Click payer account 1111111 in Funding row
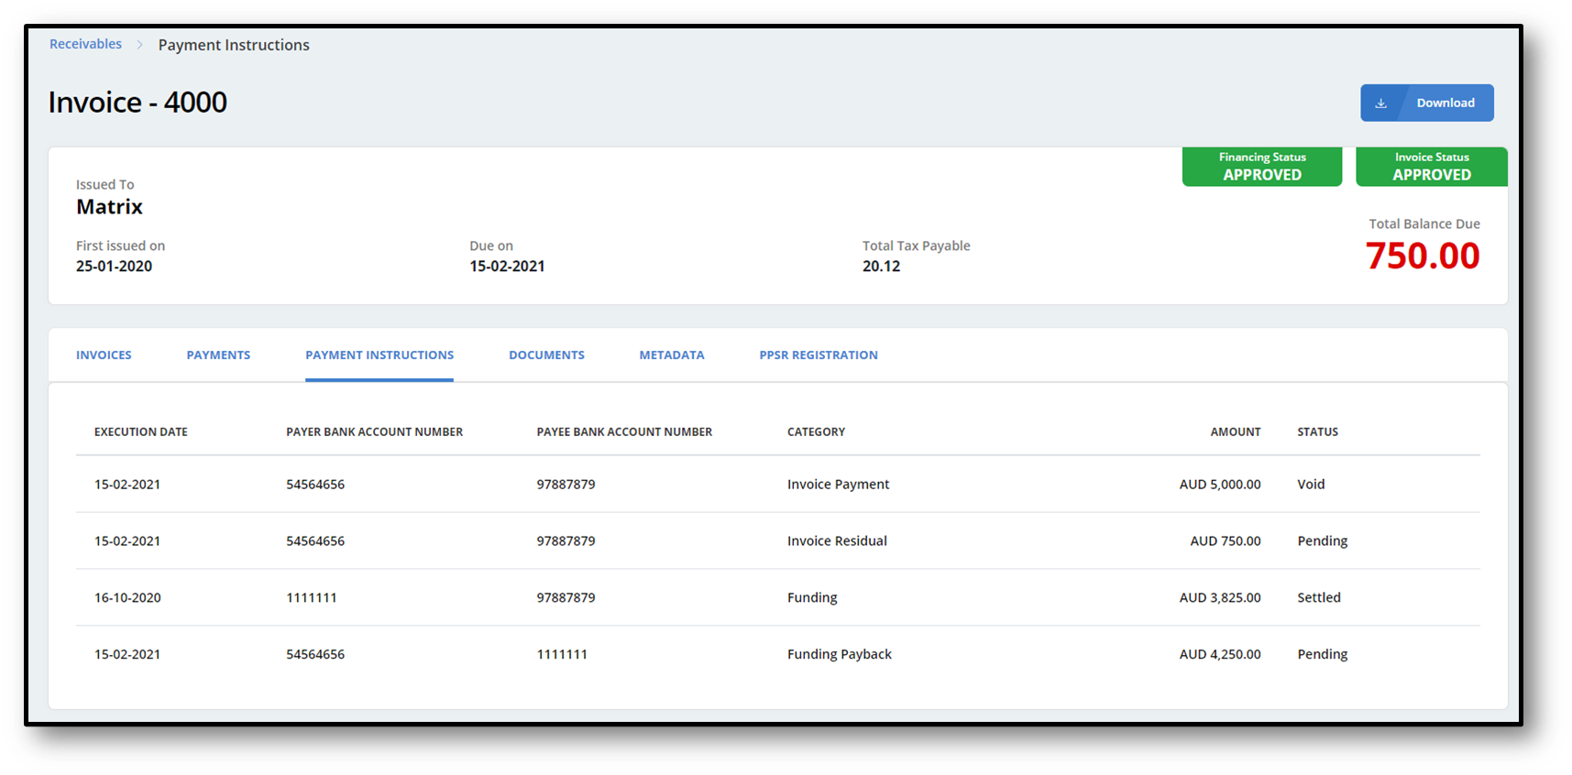The width and height of the screenshot is (1572, 775). (x=312, y=598)
